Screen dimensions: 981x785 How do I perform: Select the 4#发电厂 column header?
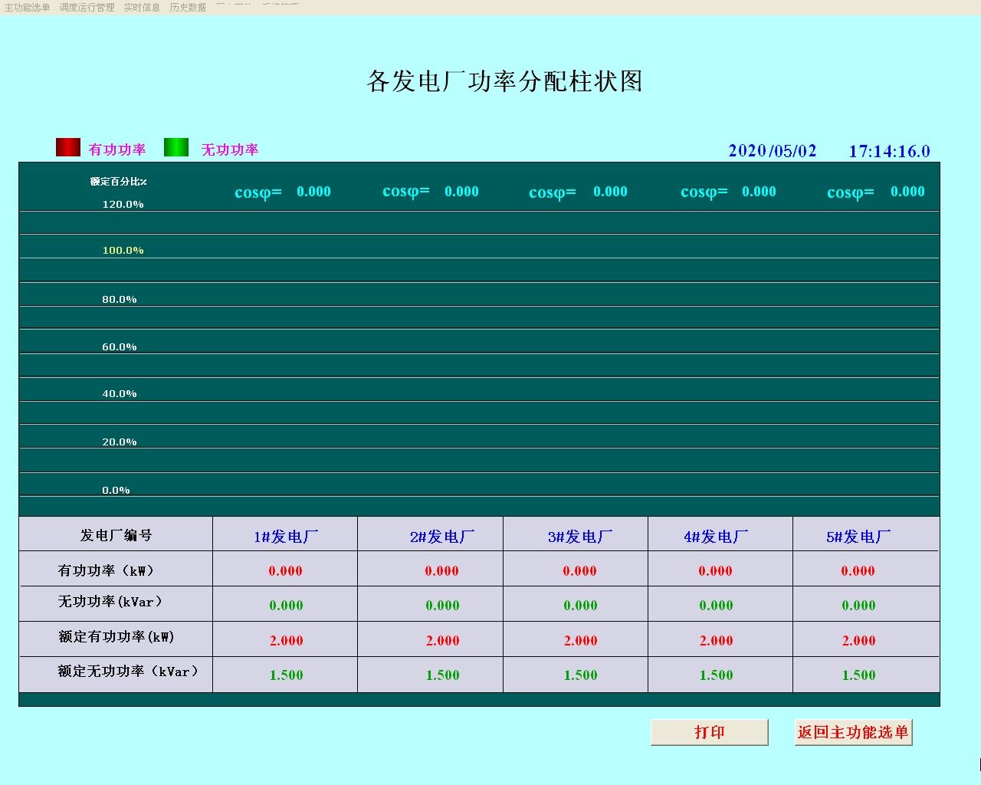[716, 537]
